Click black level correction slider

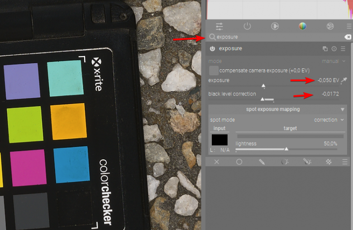(x=273, y=99)
